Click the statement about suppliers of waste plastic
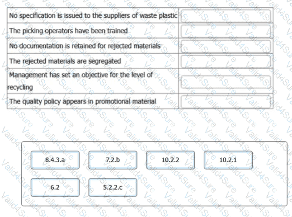Screen dimensions: 292x217 pyautogui.click(x=94, y=16)
